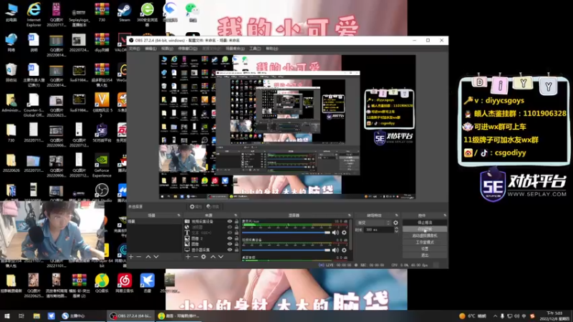The width and height of the screenshot is (573, 322).
Task: Click the 停止推流 button in Controls
Action: tap(425, 223)
